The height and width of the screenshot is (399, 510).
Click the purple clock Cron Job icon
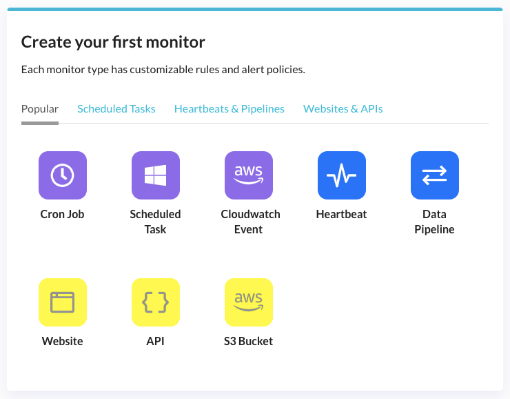click(x=62, y=175)
